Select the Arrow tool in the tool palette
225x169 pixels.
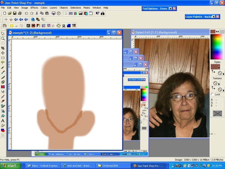coord(3,34)
